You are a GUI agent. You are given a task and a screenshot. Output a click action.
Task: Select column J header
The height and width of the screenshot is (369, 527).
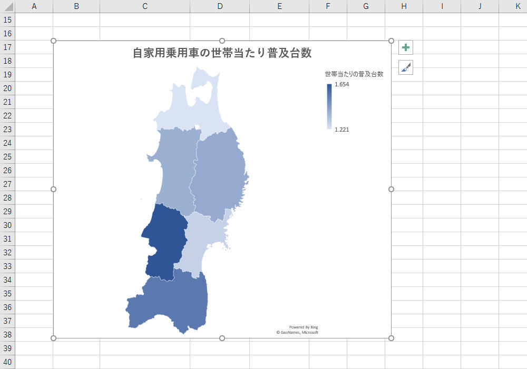[480, 6]
